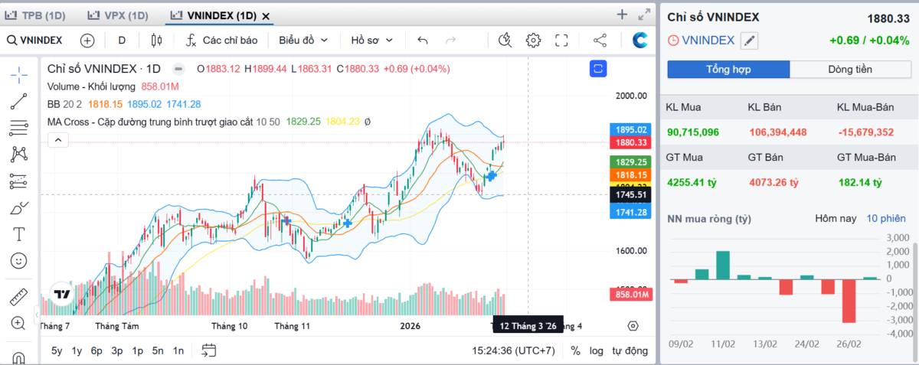Viewport: 919px width, 365px height.
Task: Switch to the VPX (1D) tab
Action: tap(117, 15)
